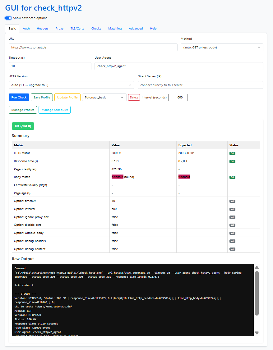
Task: Open the Method dropdown
Action: [222, 47]
